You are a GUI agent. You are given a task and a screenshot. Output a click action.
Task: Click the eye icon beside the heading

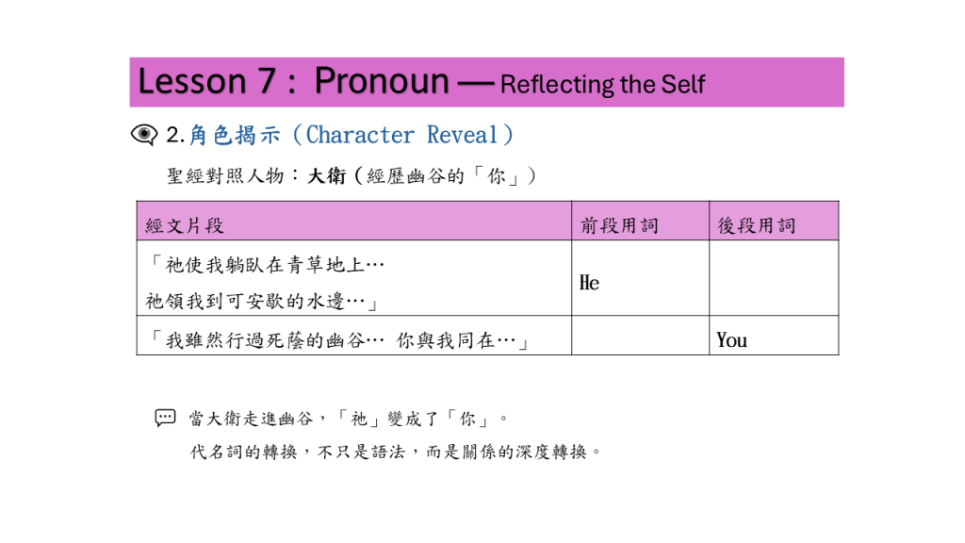click(x=144, y=135)
